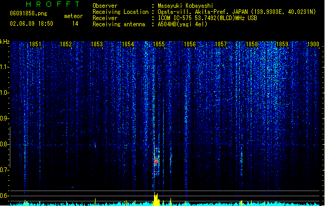This screenshot has height=206, width=325.
Task: Click the meteor count 14
Action: (75, 24)
